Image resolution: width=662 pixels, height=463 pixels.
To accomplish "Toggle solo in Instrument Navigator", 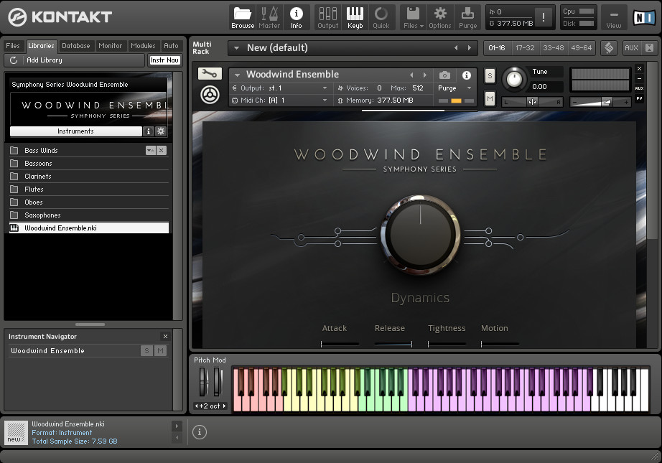I will tap(146, 351).
